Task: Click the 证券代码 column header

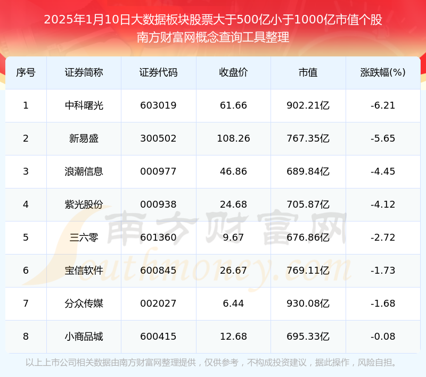Action: pos(158,72)
